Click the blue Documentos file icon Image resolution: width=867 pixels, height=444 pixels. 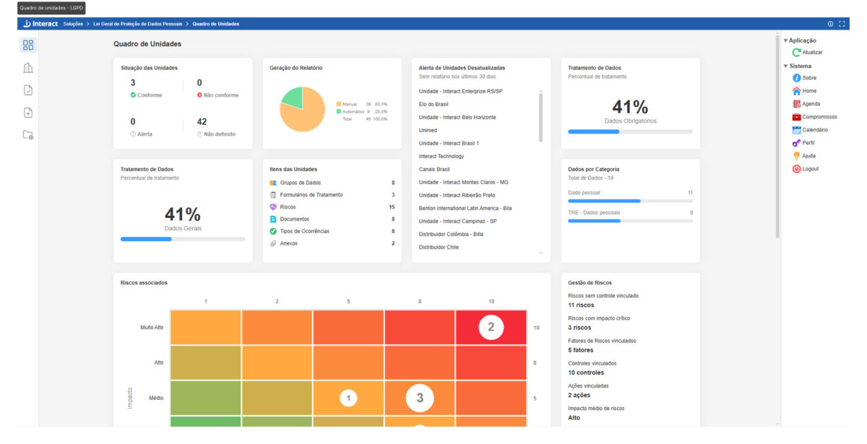coord(273,219)
